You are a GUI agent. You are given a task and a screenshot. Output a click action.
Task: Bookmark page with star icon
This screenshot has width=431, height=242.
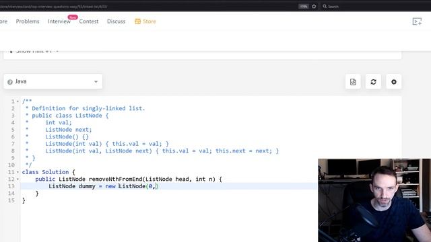tap(314, 6)
